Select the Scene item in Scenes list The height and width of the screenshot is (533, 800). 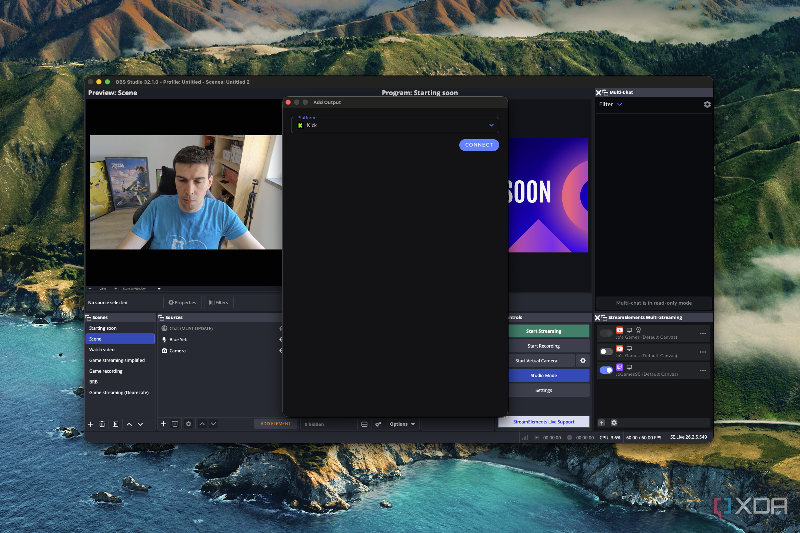click(120, 339)
